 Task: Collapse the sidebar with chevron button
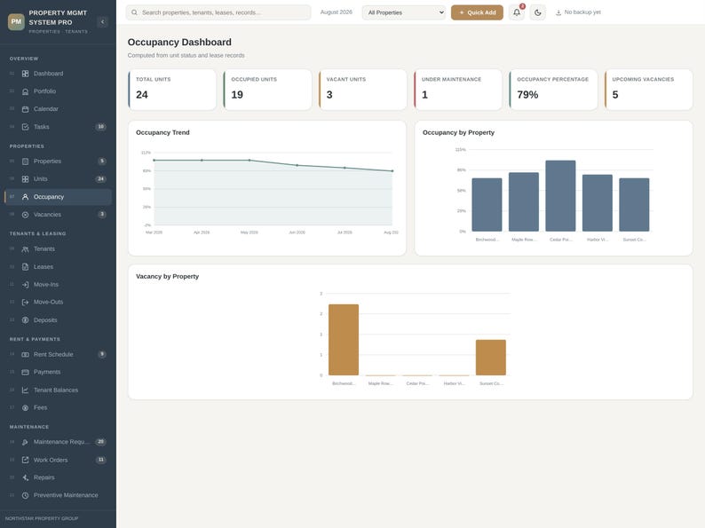pos(102,21)
